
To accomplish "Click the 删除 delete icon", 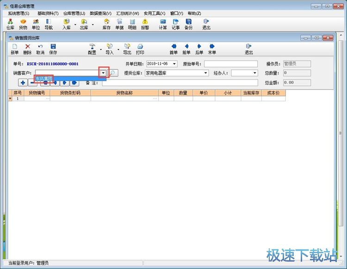I will tap(27, 49).
